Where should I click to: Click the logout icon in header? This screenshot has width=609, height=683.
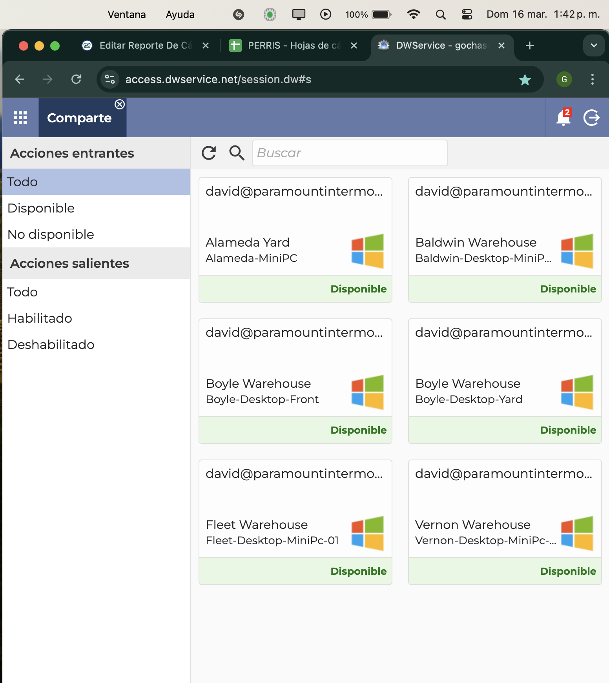tap(591, 117)
